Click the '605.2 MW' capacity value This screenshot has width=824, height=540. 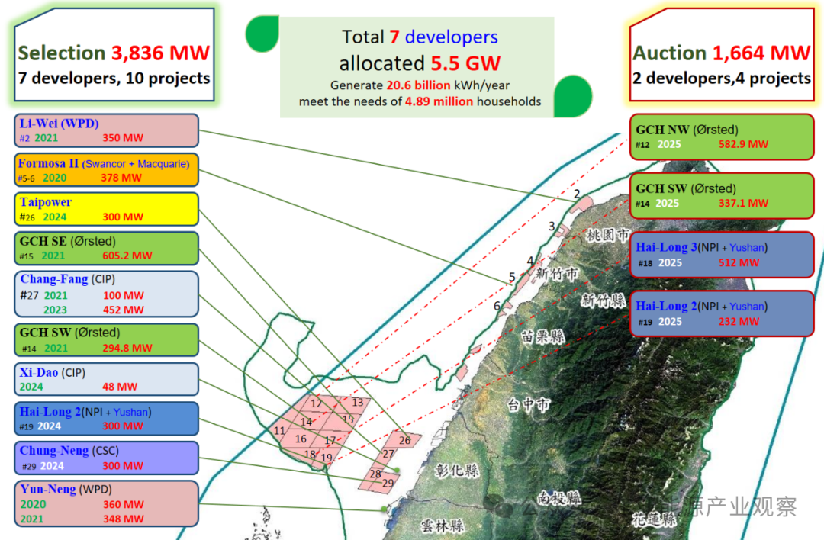127,256
